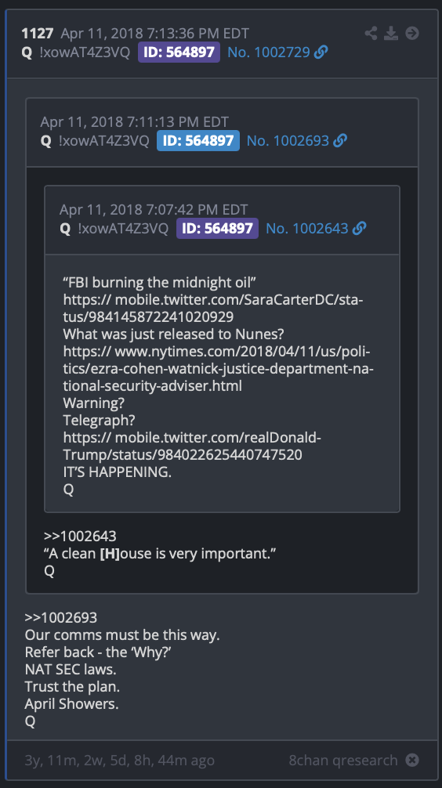Click the 8chan qresearch source label

point(343,761)
